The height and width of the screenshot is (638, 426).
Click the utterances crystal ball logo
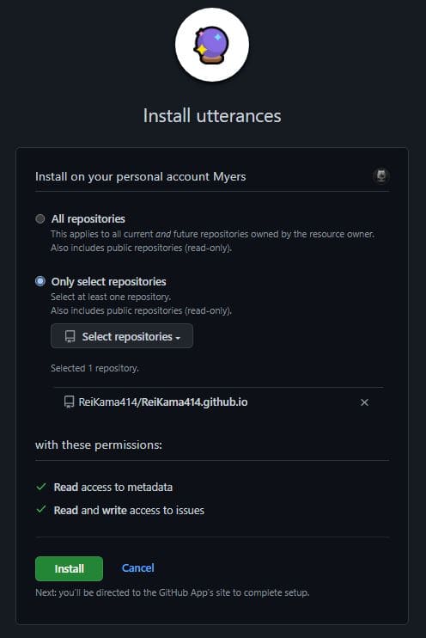click(x=212, y=45)
